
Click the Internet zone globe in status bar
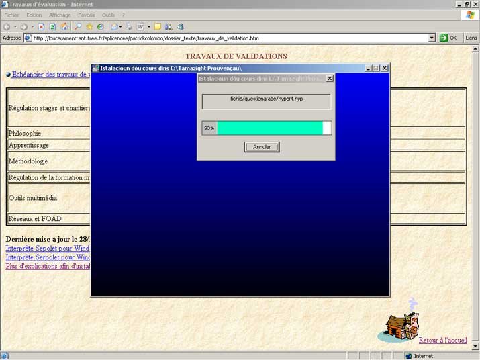click(x=409, y=356)
